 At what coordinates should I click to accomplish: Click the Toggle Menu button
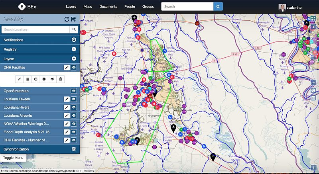click(x=12, y=158)
